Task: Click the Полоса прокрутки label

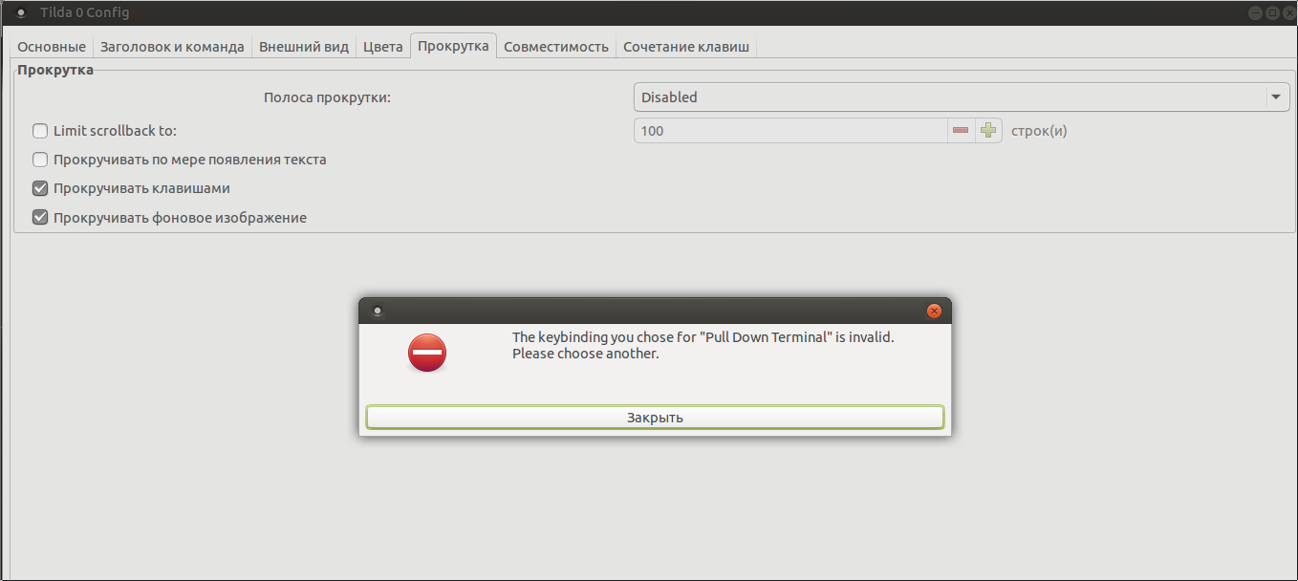Action: pyautogui.click(x=327, y=97)
